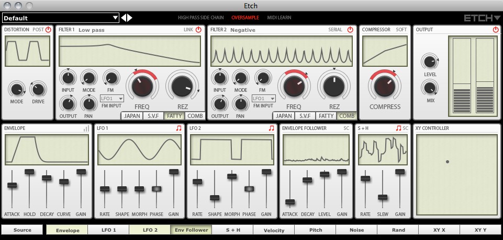Select the Velocity modulation source
This screenshot has height=240, width=503.
[x=274, y=230]
